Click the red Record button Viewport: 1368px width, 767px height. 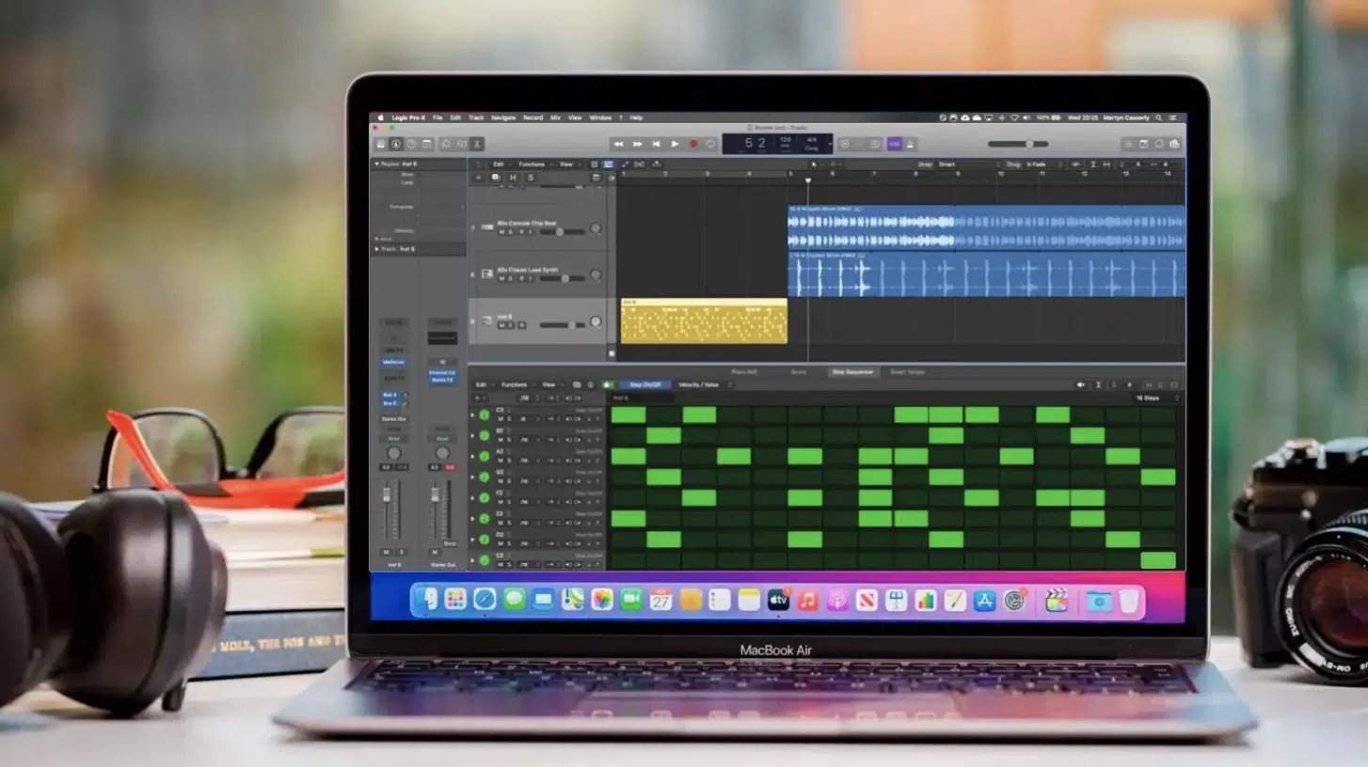click(693, 144)
